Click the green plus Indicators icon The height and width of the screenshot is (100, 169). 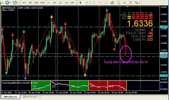pyautogui.click(x=1, y=3)
